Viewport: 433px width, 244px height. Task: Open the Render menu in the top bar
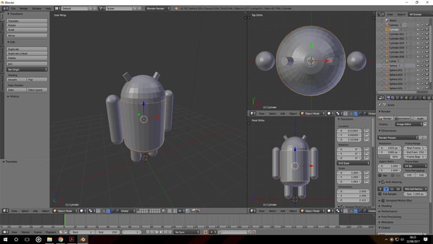point(24,9)
